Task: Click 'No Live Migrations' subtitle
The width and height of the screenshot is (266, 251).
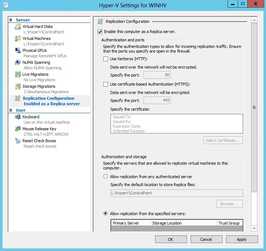Action: click(x=40, y=80)
